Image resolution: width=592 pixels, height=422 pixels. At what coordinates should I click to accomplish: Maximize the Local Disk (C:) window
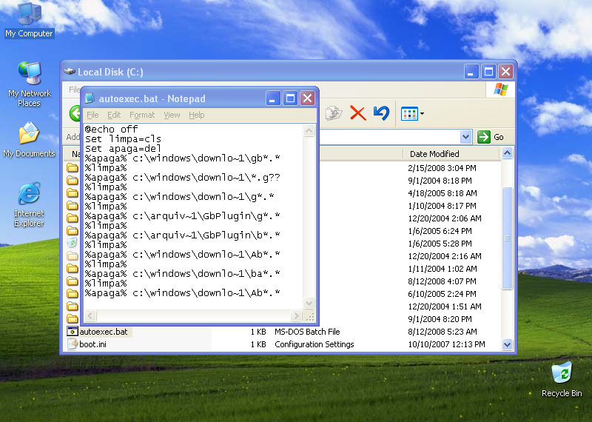point(488,71)
